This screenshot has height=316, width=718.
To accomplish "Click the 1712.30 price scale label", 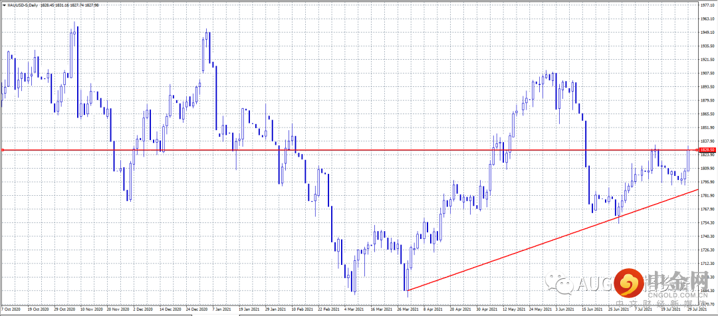I will (x=708, y=264).
